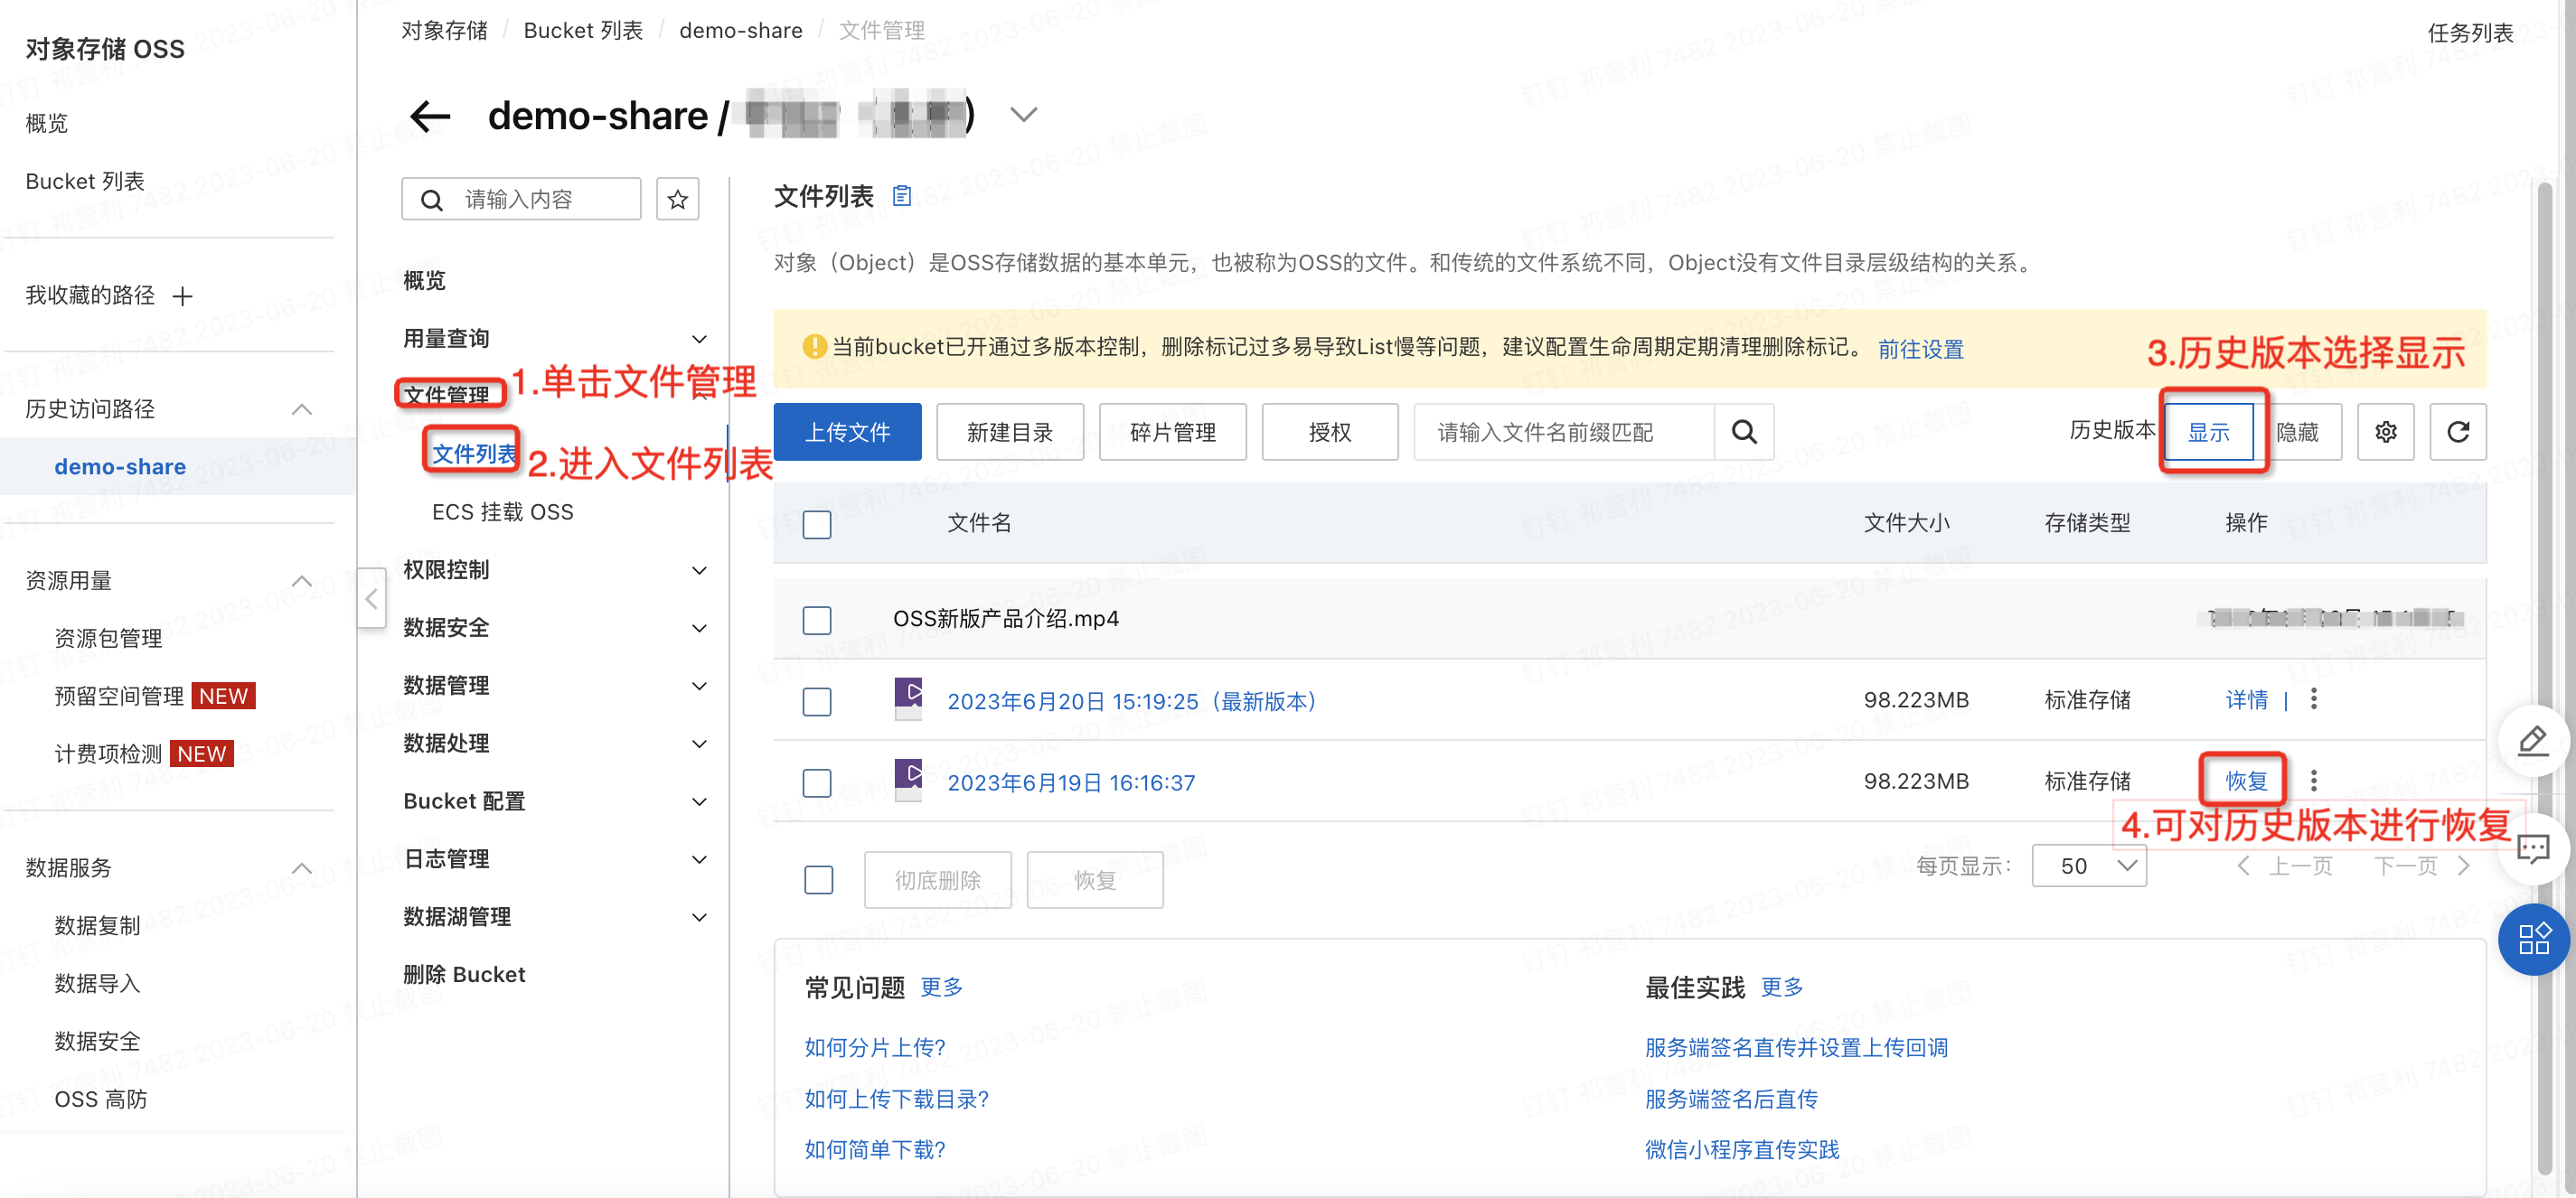Open ECS 挂载 OSS menu item
This screenshot has height=1198, width=2576.
point(502,511)
